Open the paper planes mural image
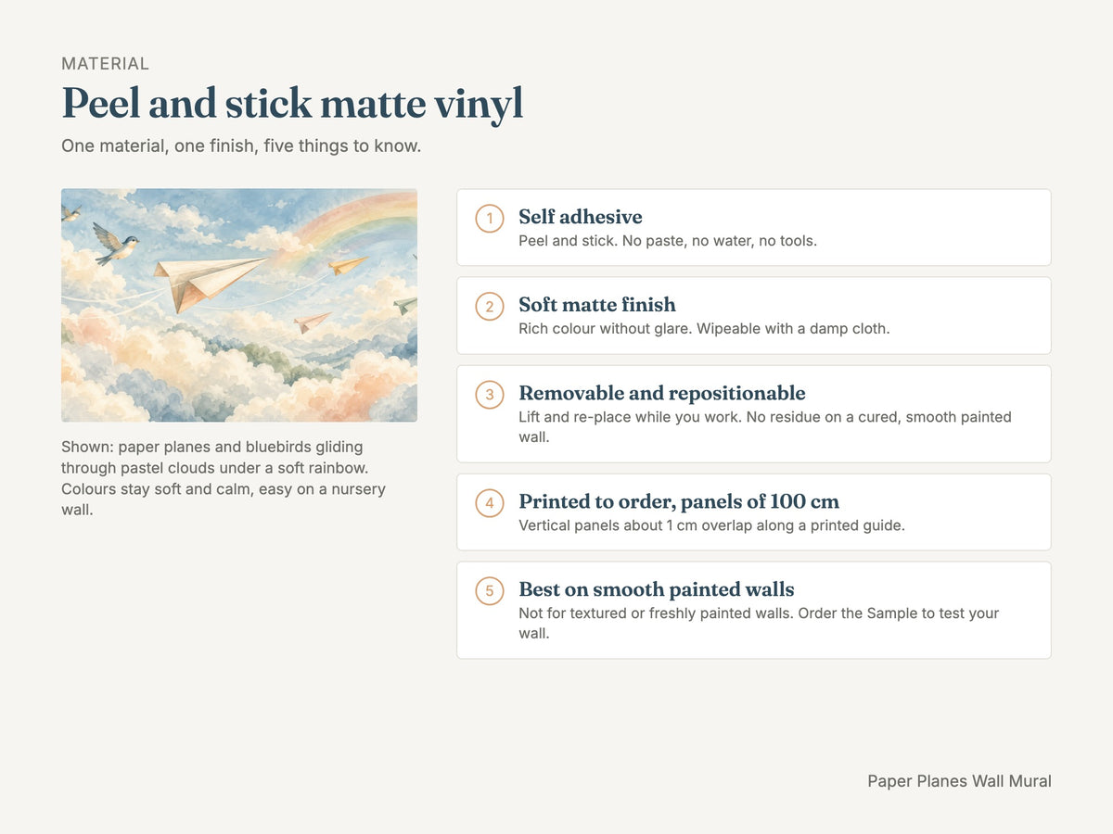The image size is (1113, 834). [x=239, y=306]
